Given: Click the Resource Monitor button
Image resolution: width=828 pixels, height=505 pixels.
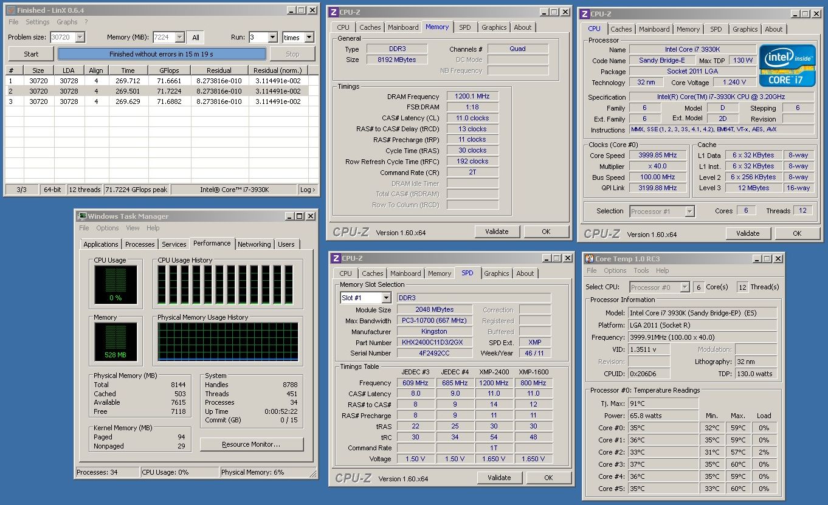Looking at the screenshot, I should [x=251, y=444].
